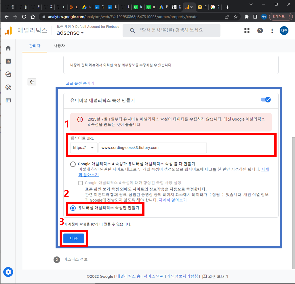Close the active Analytics browser tab
295x284 pixels.
191,7
